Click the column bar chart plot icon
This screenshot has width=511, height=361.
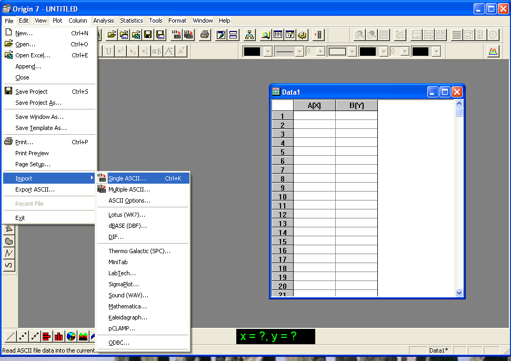pos(58,336)
